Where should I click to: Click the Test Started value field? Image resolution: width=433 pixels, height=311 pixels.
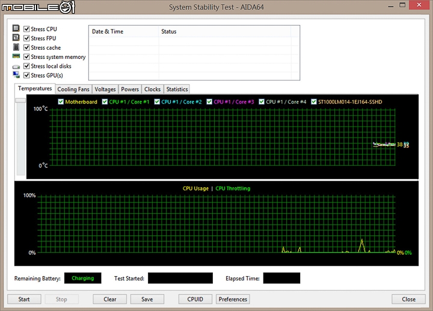point(180,278)
